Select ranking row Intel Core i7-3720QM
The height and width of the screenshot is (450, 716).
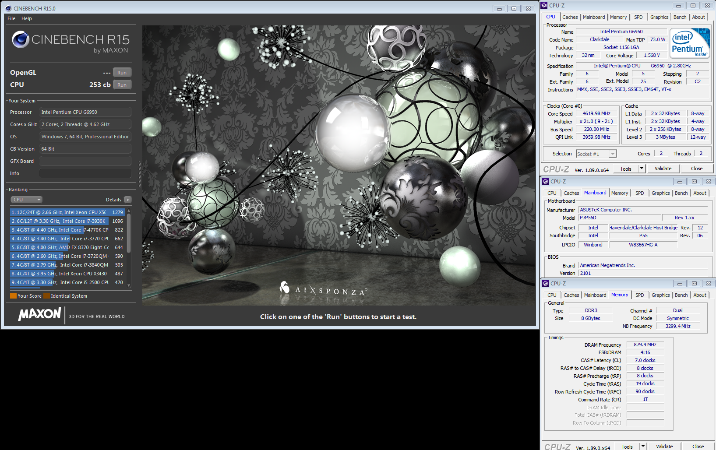click(67, 256)
